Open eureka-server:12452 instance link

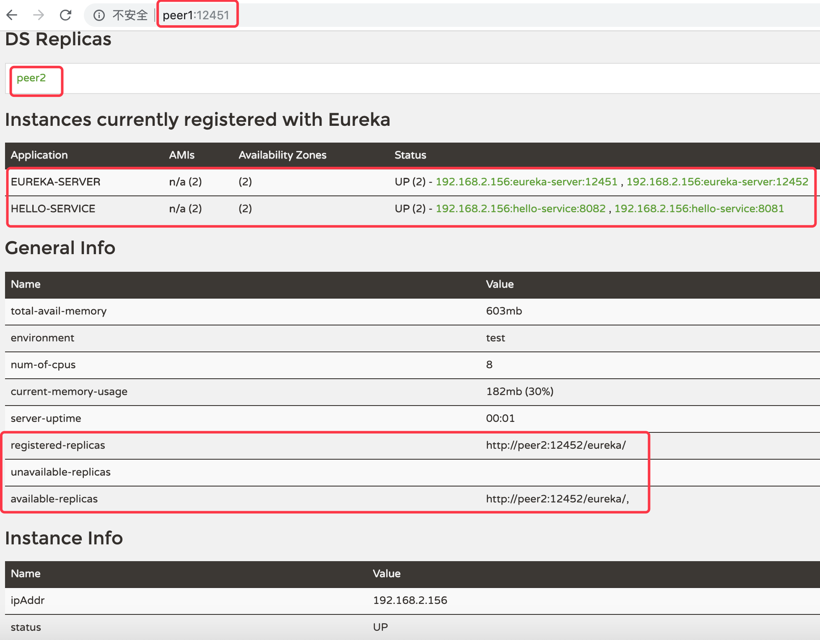pyautogui.click(x=717, y=182)
